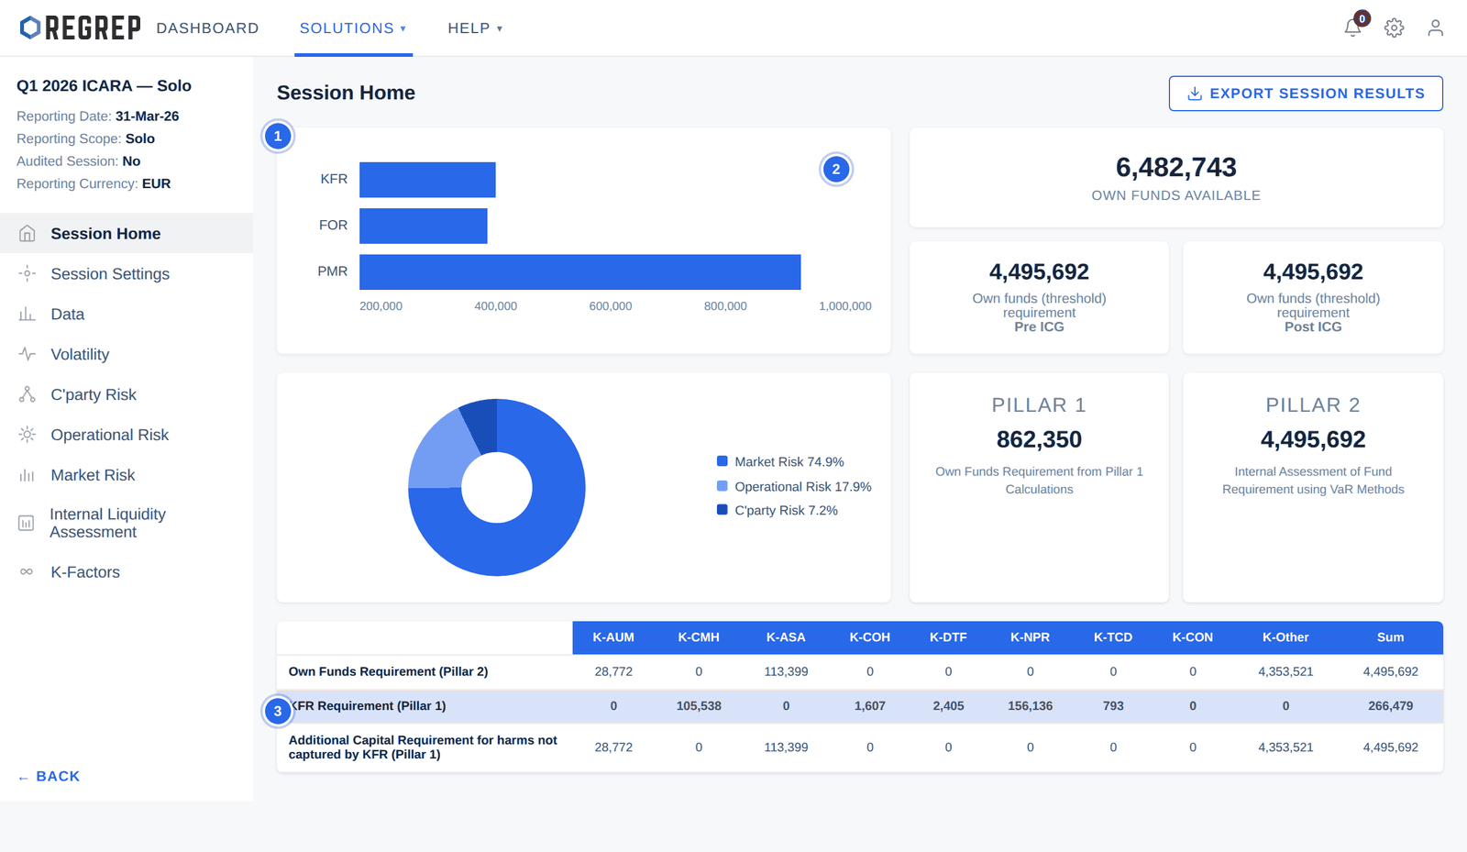Click the Own Funds Available card

[x=1176, y=178]
